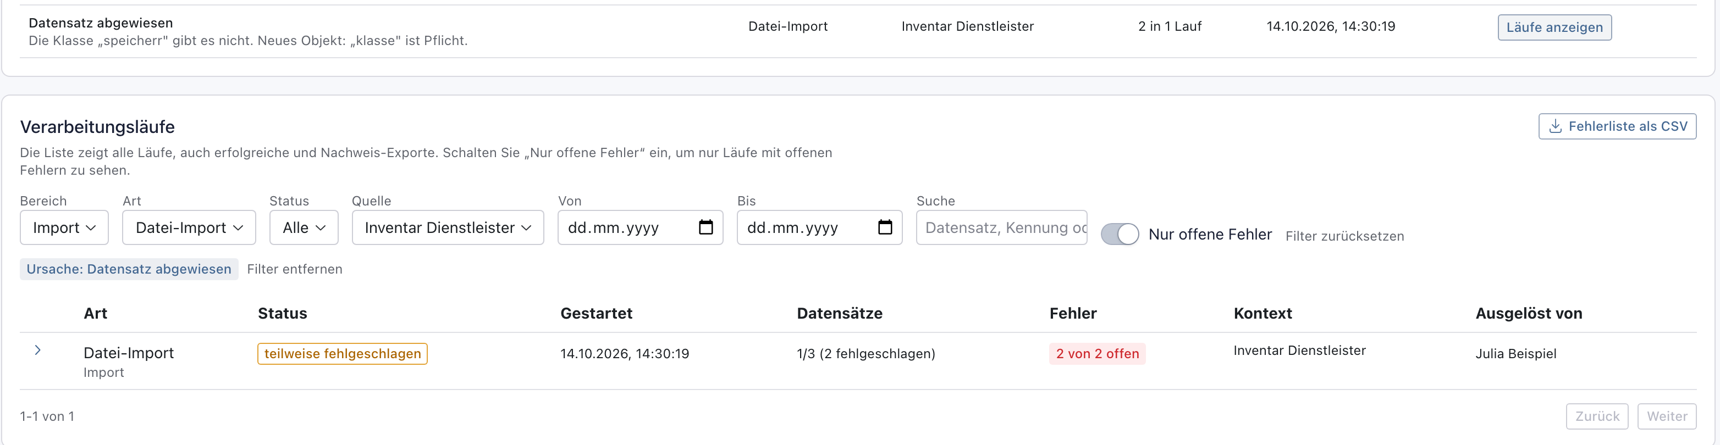Click the Ursache: Datensatz abgewiesen filter chip
This screenshot has height=445, width=1720.
click(129, 269)
